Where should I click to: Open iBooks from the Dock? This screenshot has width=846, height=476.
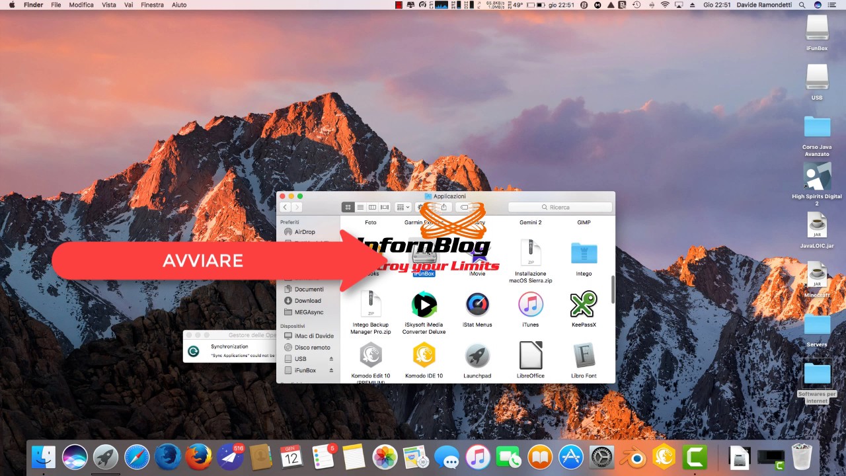(540, 457)
